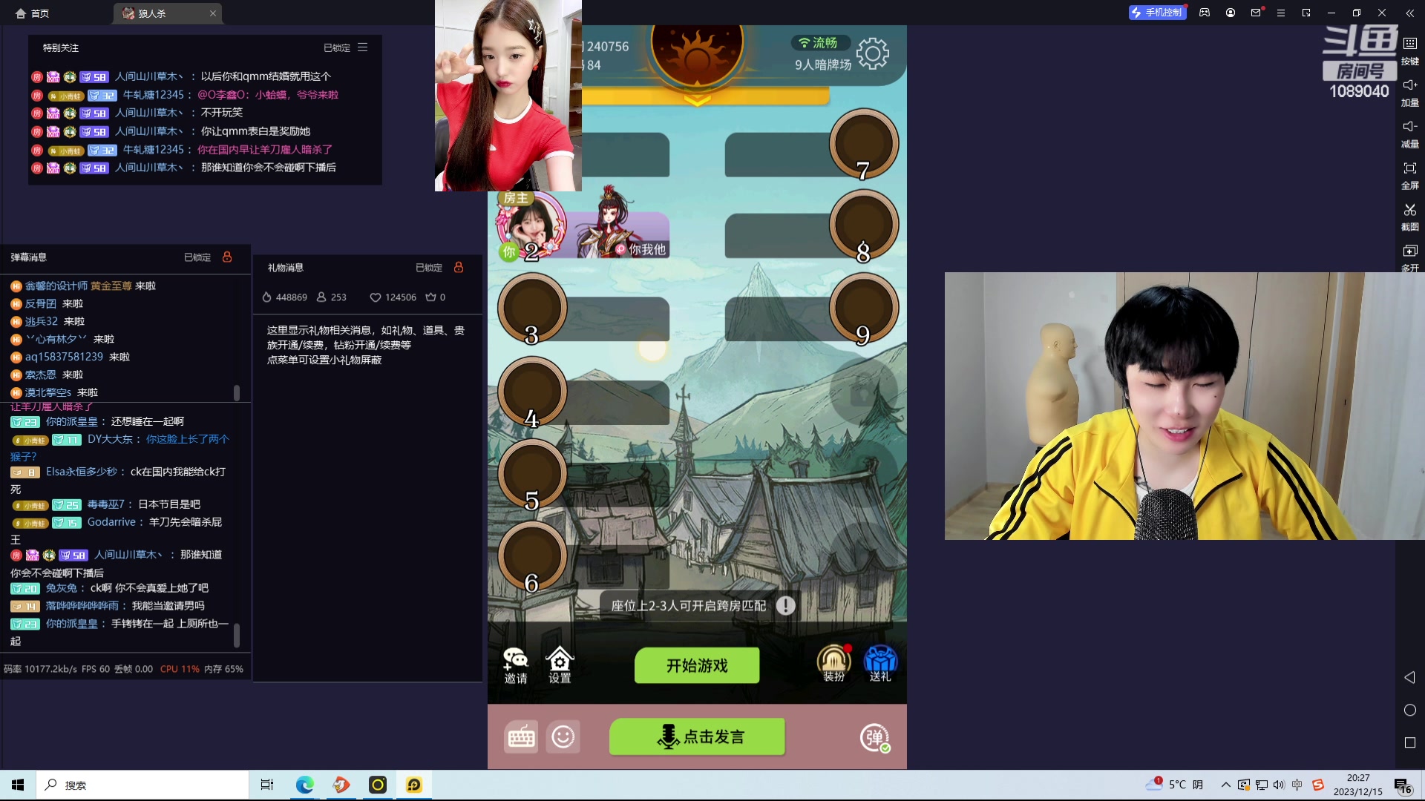
Task: Close the 狼人杀 tab
Action: pyautogui.click(x=213, y=13)
